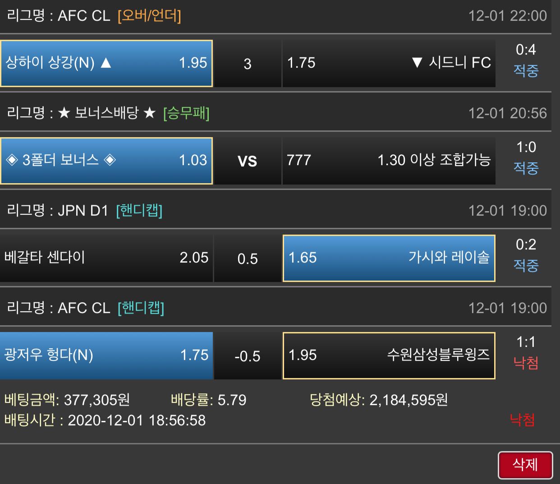Click the 0.5 handicap value cell
Screen dimensions: 560x484
click(247, 258)
